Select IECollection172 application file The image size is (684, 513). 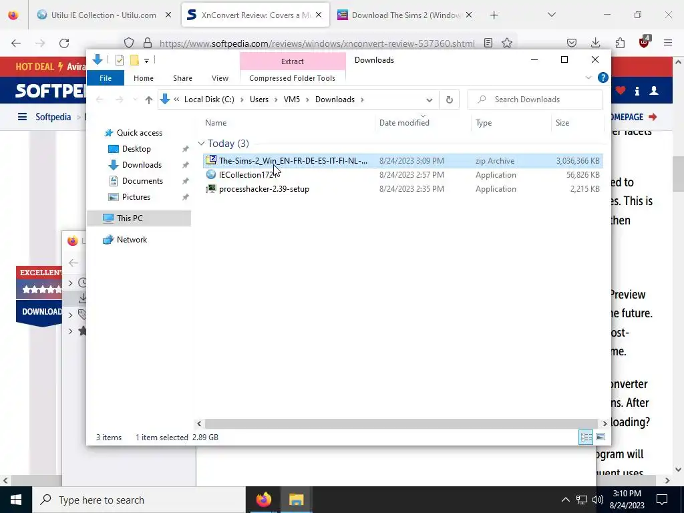[403, 175]
